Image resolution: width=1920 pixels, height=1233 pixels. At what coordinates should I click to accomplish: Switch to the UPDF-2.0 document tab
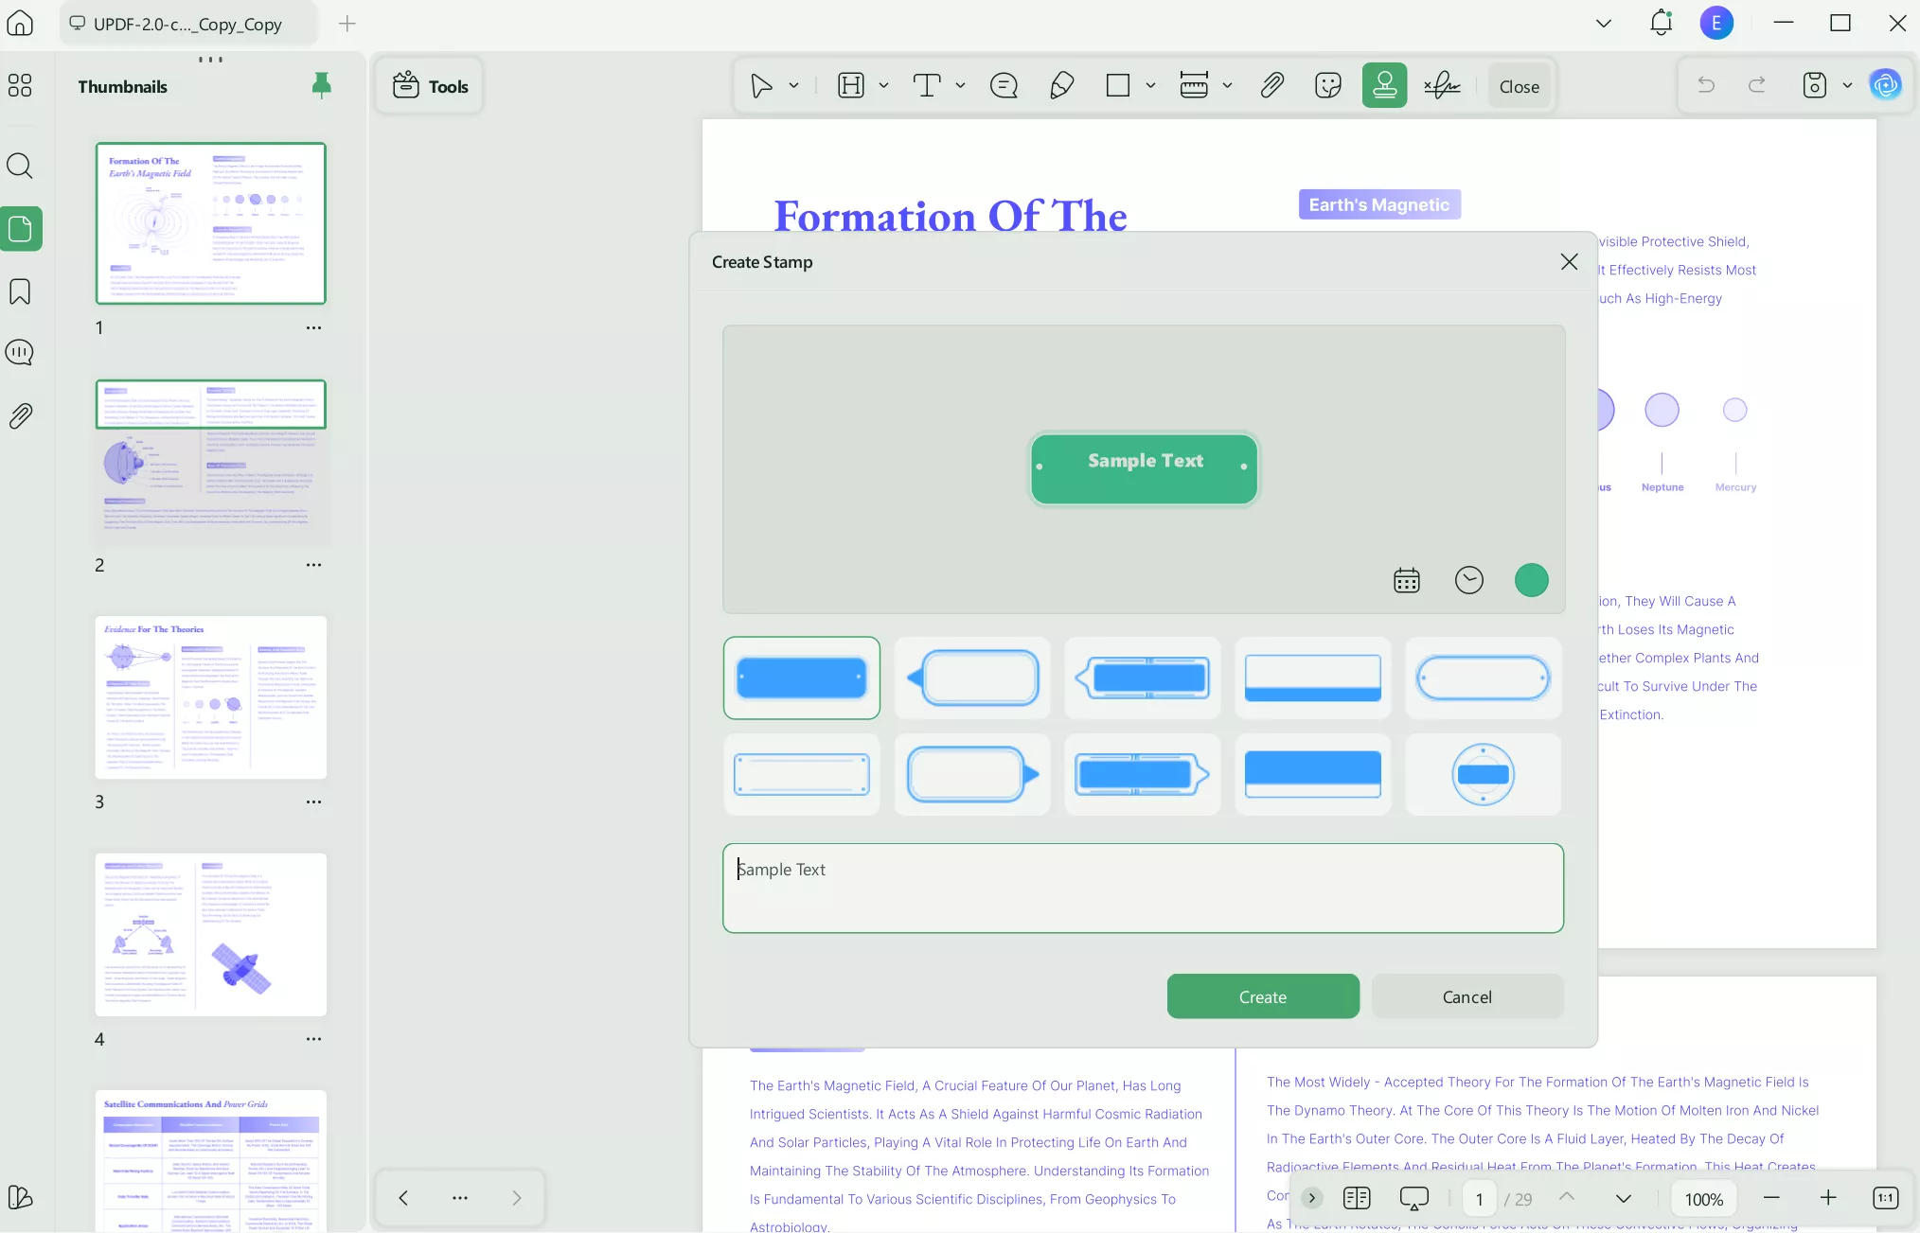pos(187,24)
